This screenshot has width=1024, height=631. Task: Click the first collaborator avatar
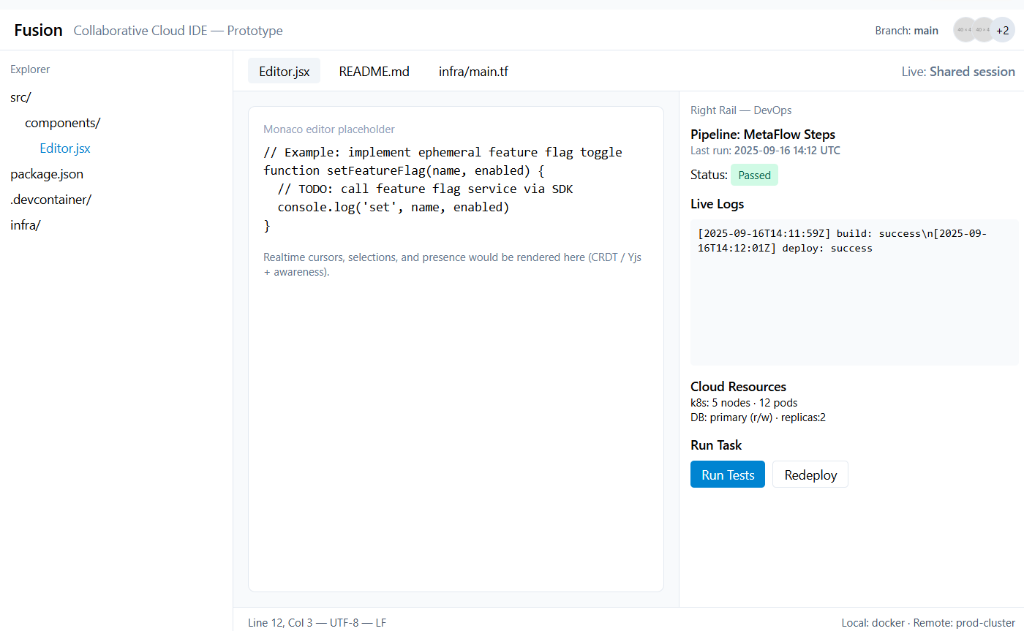point(965,30)
